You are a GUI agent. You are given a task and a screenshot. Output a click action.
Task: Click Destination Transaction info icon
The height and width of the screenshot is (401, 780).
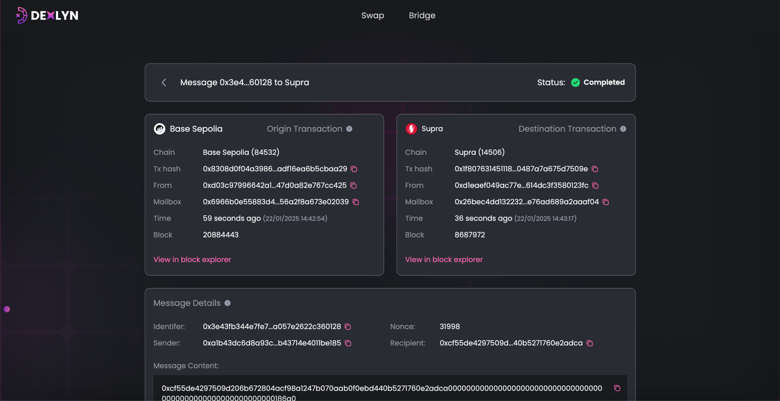pyautogui.click(x=623, y=129)
